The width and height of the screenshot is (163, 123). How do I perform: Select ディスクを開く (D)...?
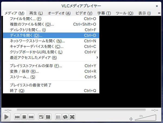(x=51, y=35)
